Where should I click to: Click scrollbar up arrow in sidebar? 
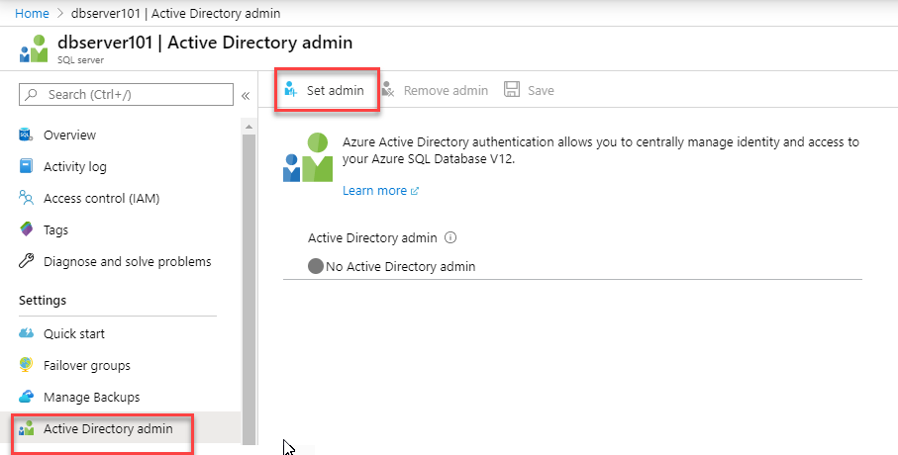pyautogui.click(x=249, y=127)
